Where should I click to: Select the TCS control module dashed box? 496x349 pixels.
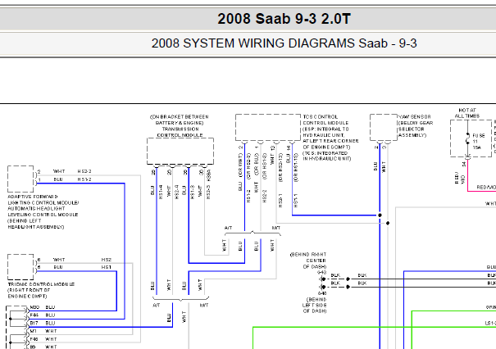click(268, 128)
